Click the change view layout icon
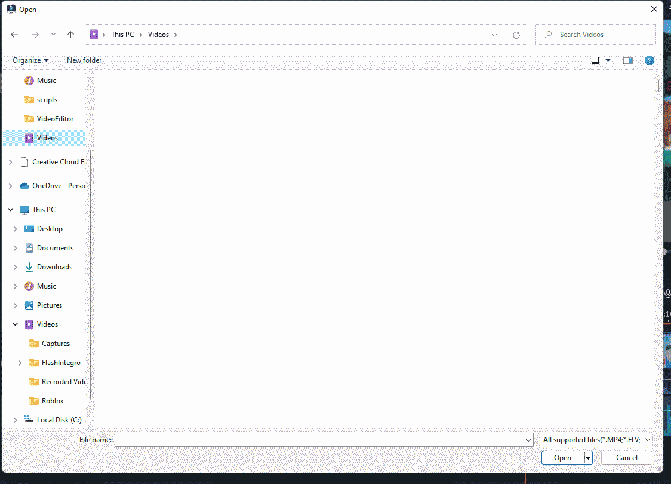671x484 pixels. tap(595, 60)
